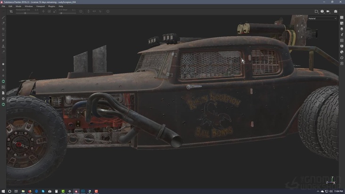
Task: Click the taskbar clock showing 11:04 PM
Action: 338,191
